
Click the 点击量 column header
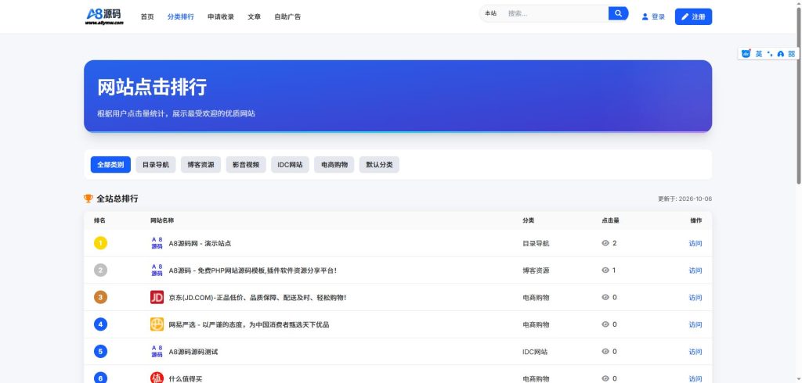(610, 220)
